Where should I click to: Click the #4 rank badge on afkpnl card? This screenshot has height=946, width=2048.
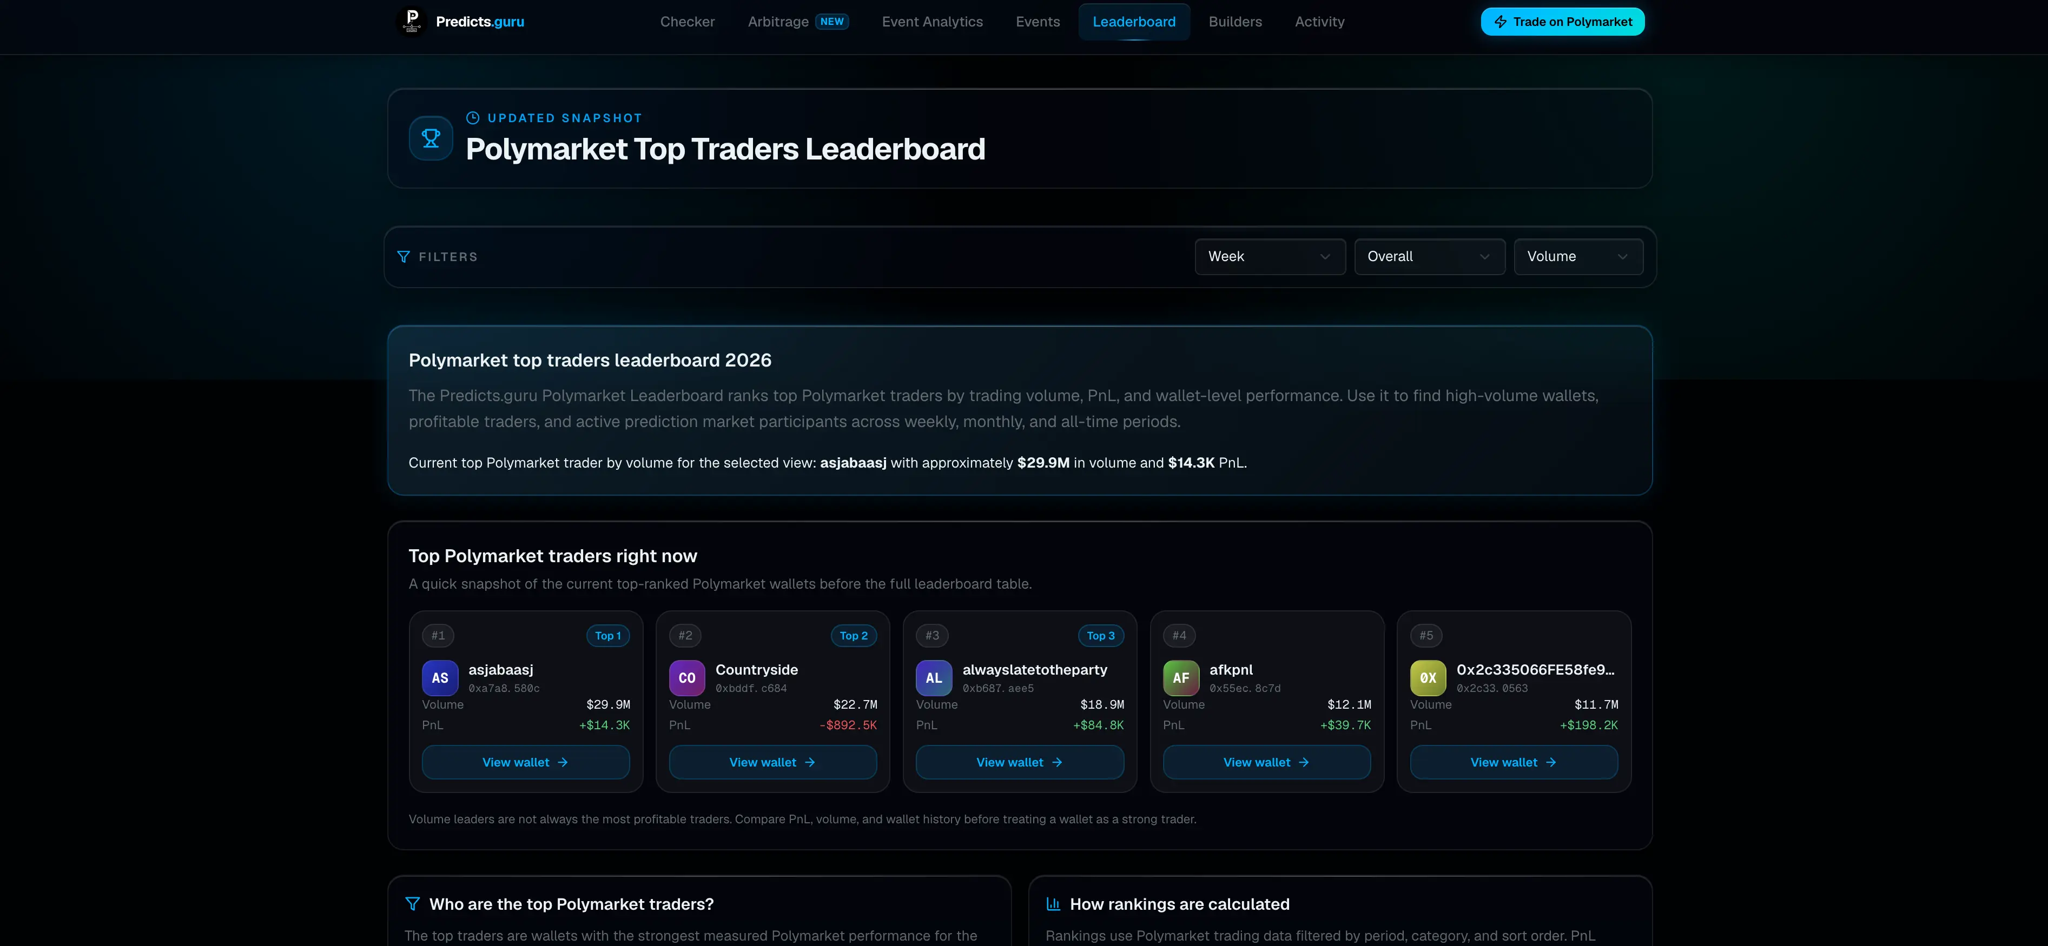point(1179,635)
